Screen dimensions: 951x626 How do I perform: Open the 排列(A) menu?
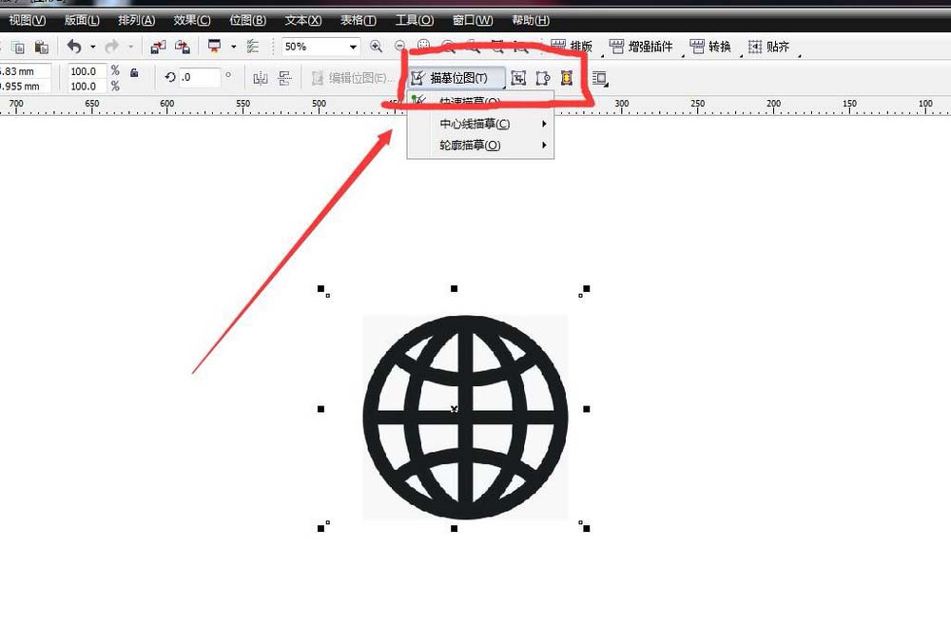point(136,20)
